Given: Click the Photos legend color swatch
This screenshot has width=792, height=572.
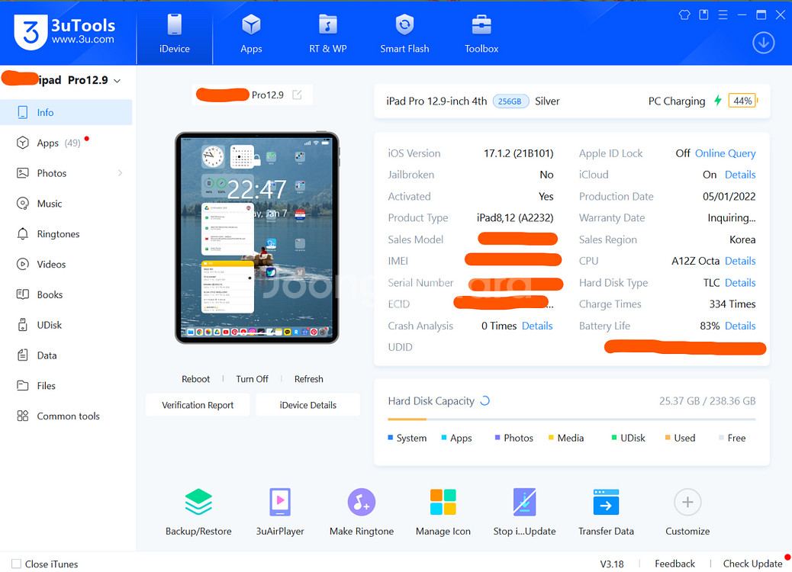Looking at the screenshot, I should [497, 437].
